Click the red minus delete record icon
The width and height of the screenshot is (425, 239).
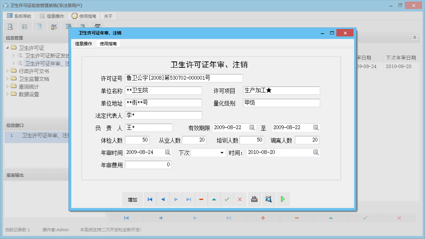[x=201, y=199]
